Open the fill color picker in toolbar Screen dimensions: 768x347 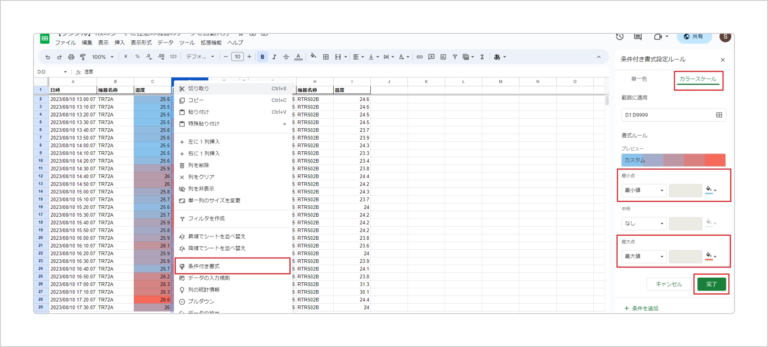[x=313, y=56]
